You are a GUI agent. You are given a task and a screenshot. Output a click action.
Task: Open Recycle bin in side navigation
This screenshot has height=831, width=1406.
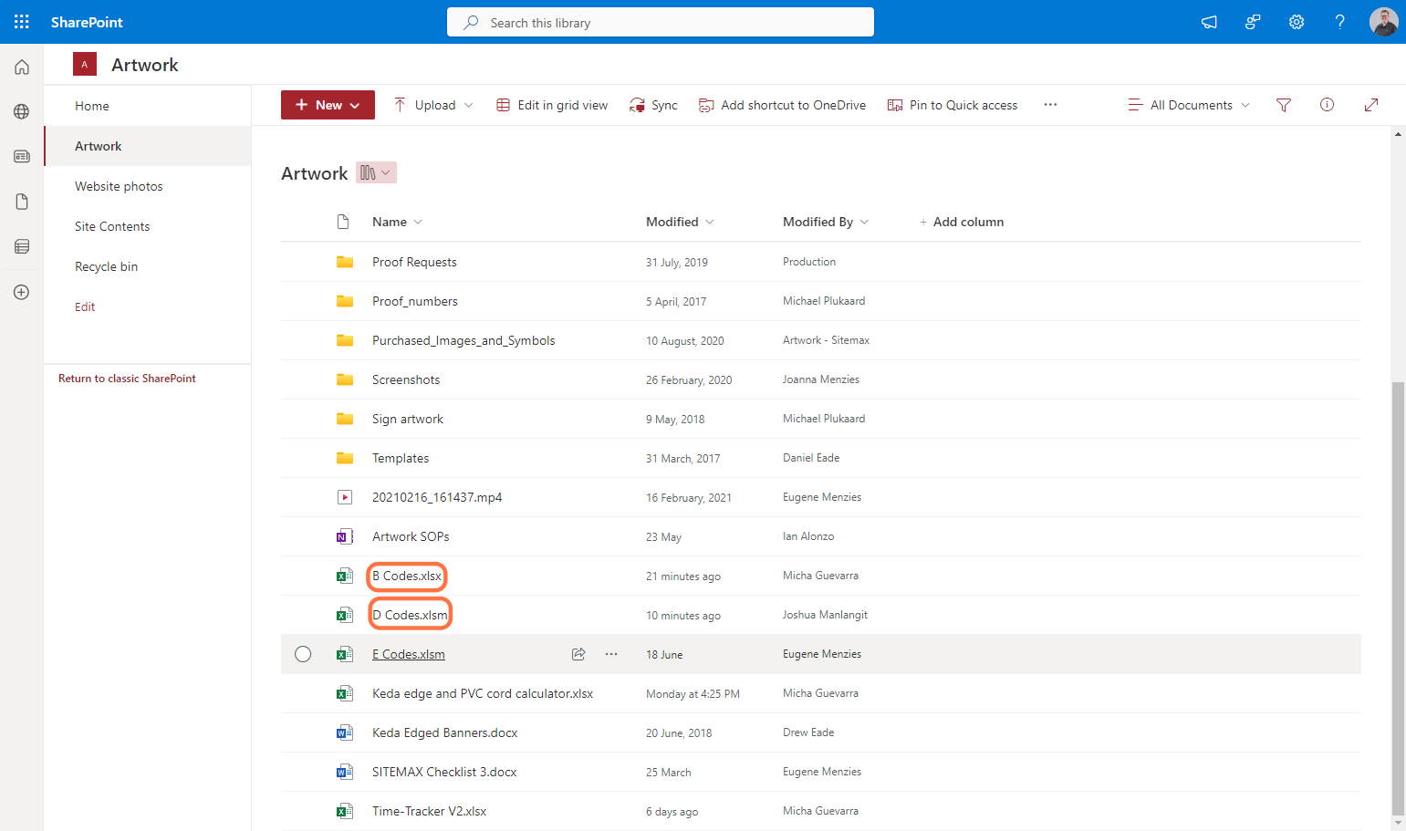tap(106, 266)
